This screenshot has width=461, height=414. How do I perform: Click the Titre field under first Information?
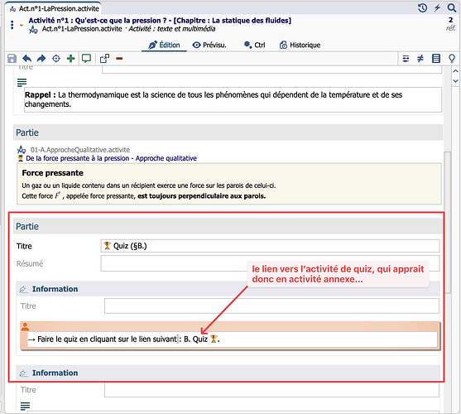[271, 306]
